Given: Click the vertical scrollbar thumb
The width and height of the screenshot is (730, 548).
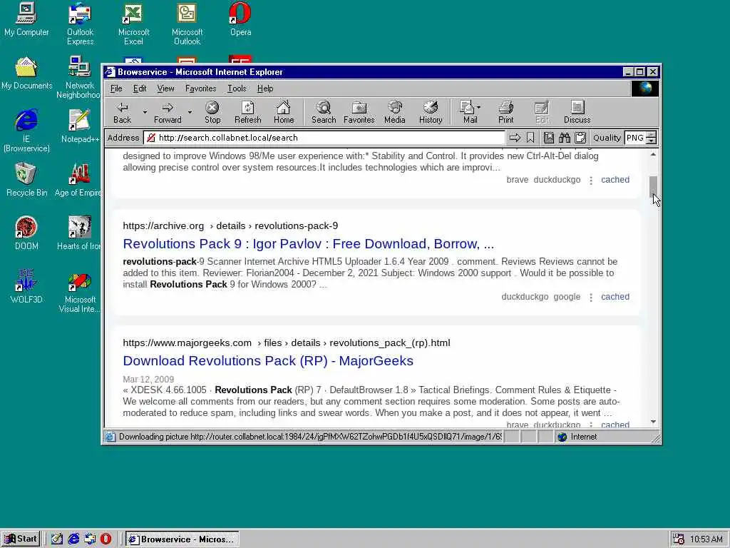Looking at the screenshot, I should click(653, 187).
